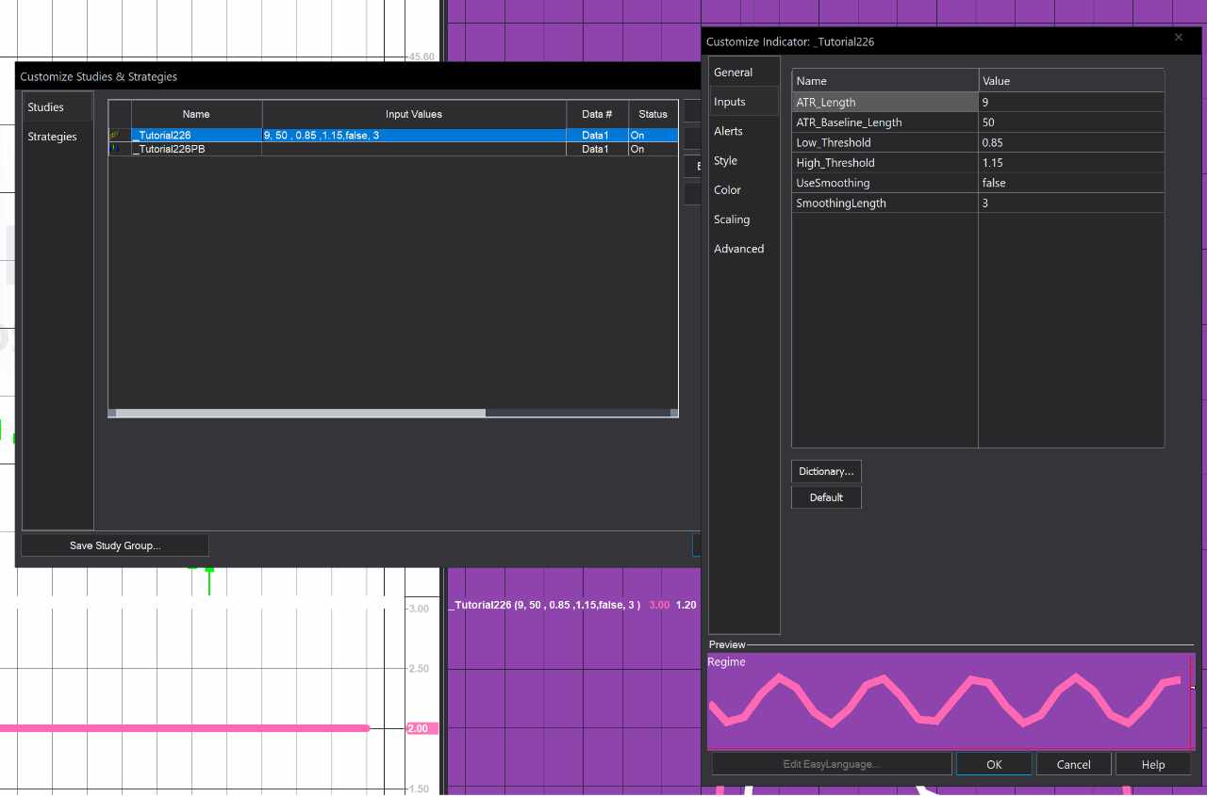This screenshot has height=797, width=1207.
Task: Select the Low_Threshold input name
Action: pyautogui.click(x=885, y=142)
